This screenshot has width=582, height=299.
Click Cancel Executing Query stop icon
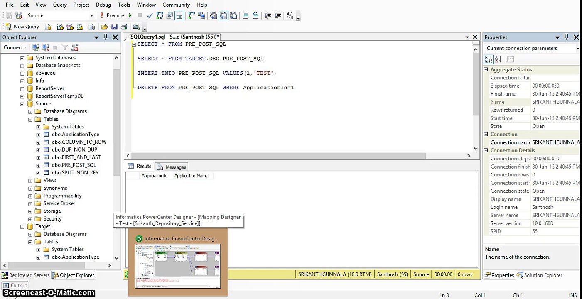(x=140, y=15)
